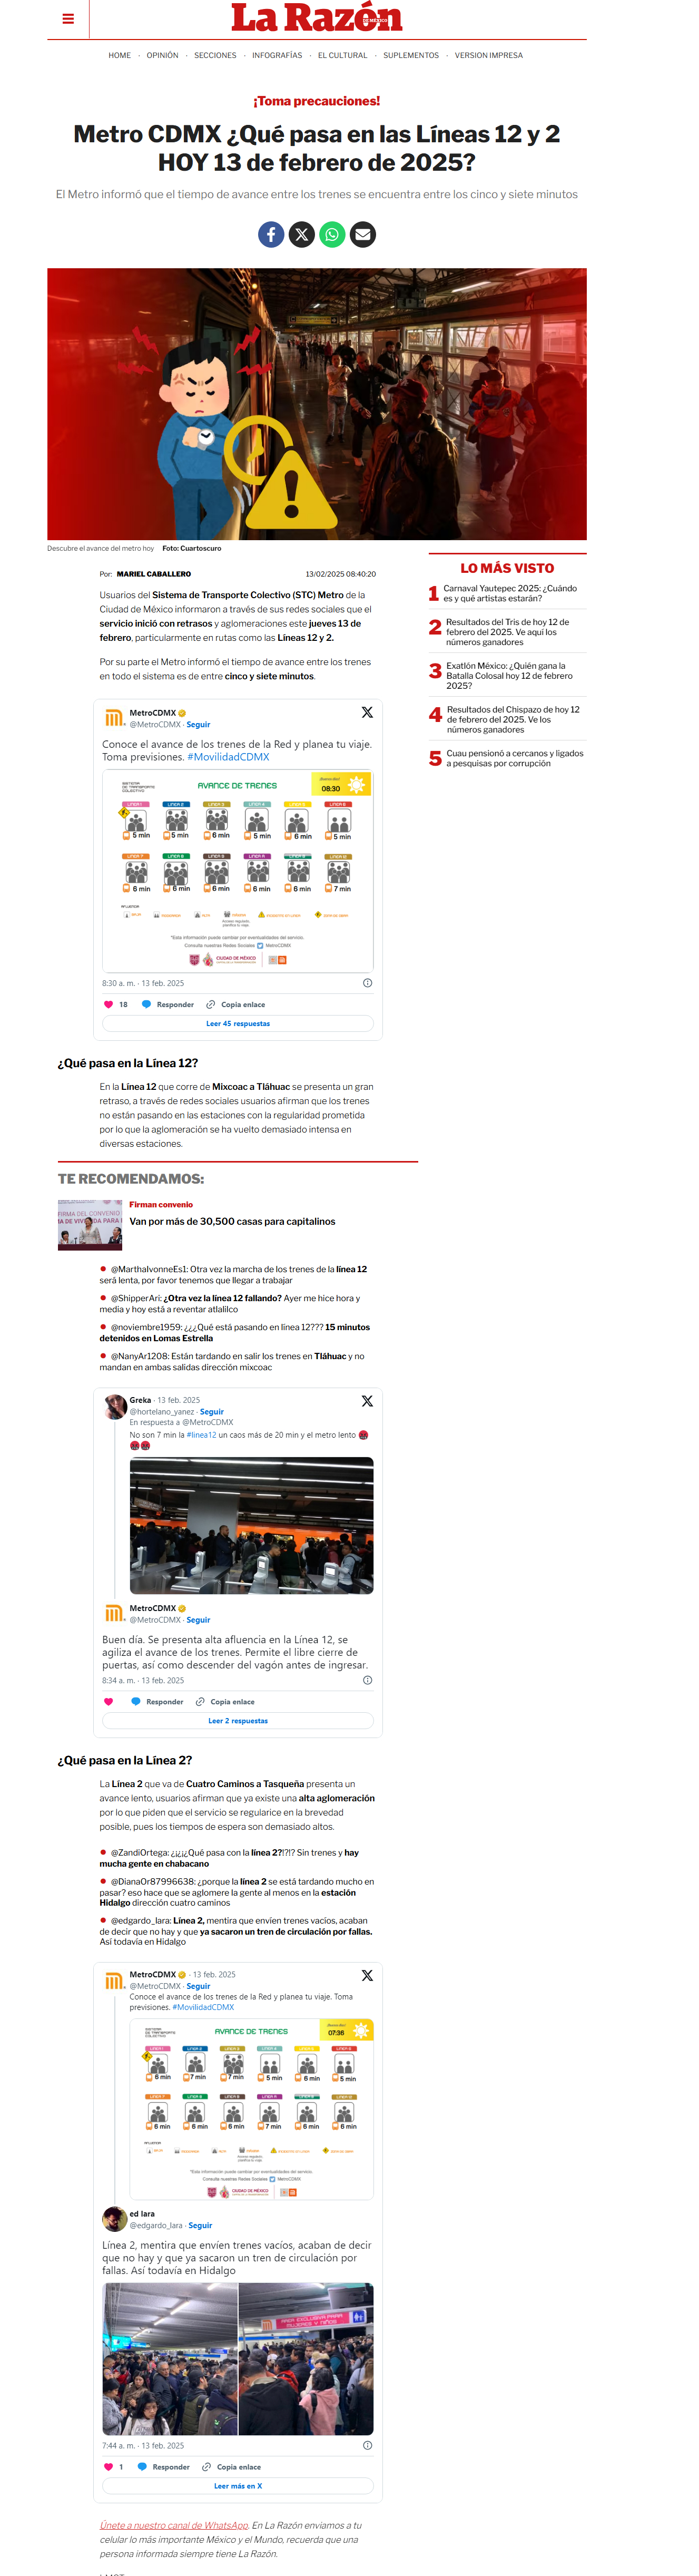
Task: Click Leer 45 respuestas button
Action: 238,1023
